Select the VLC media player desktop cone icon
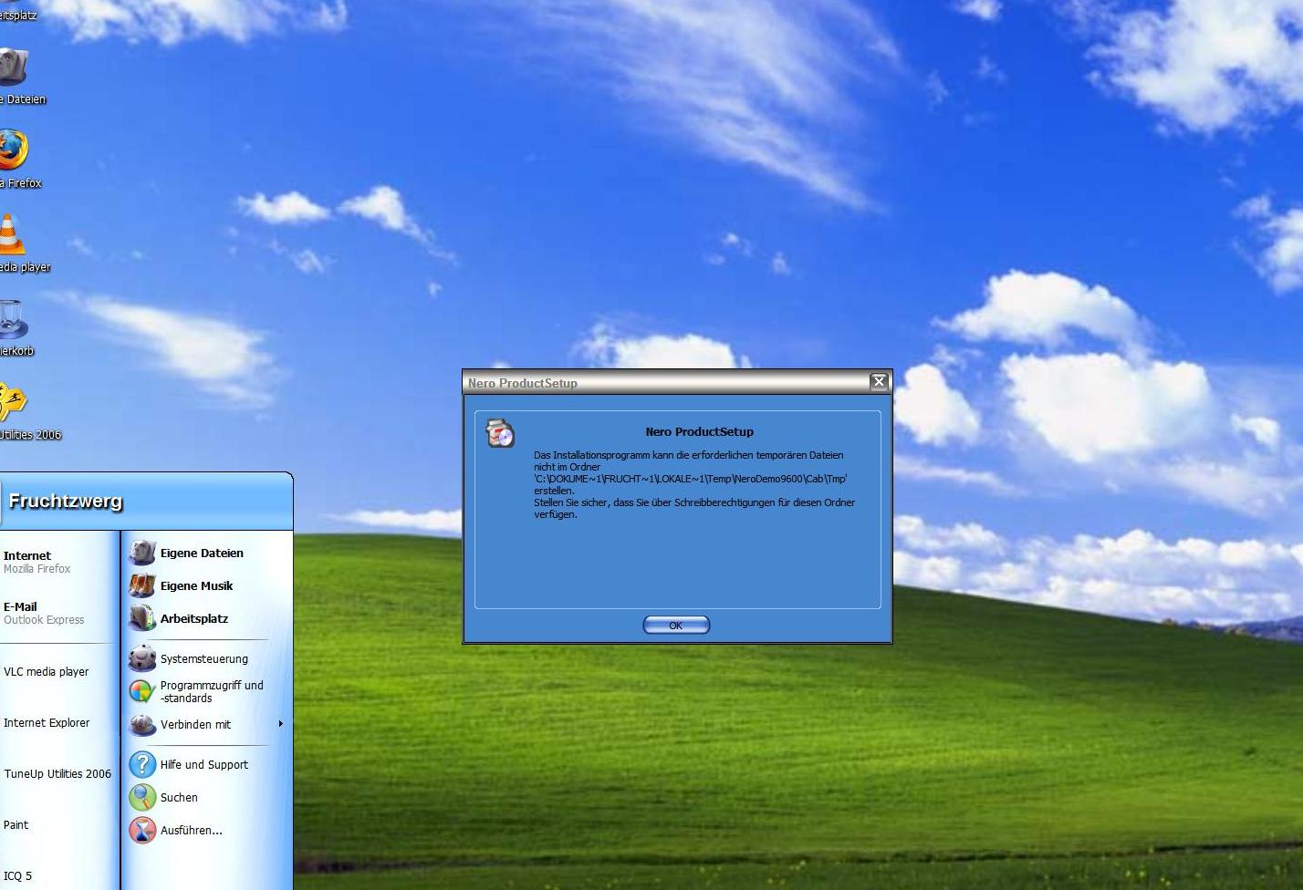 click(11, 234)
